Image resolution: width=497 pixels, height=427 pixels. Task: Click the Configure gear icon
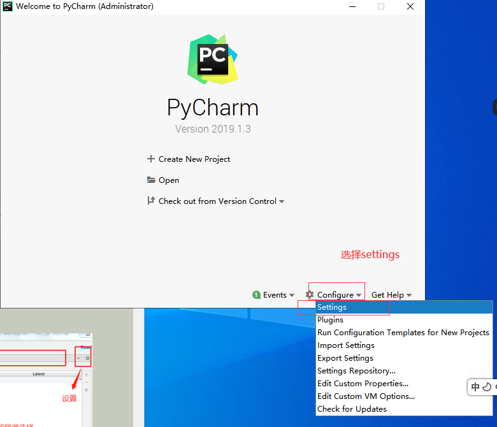[310, 294]
